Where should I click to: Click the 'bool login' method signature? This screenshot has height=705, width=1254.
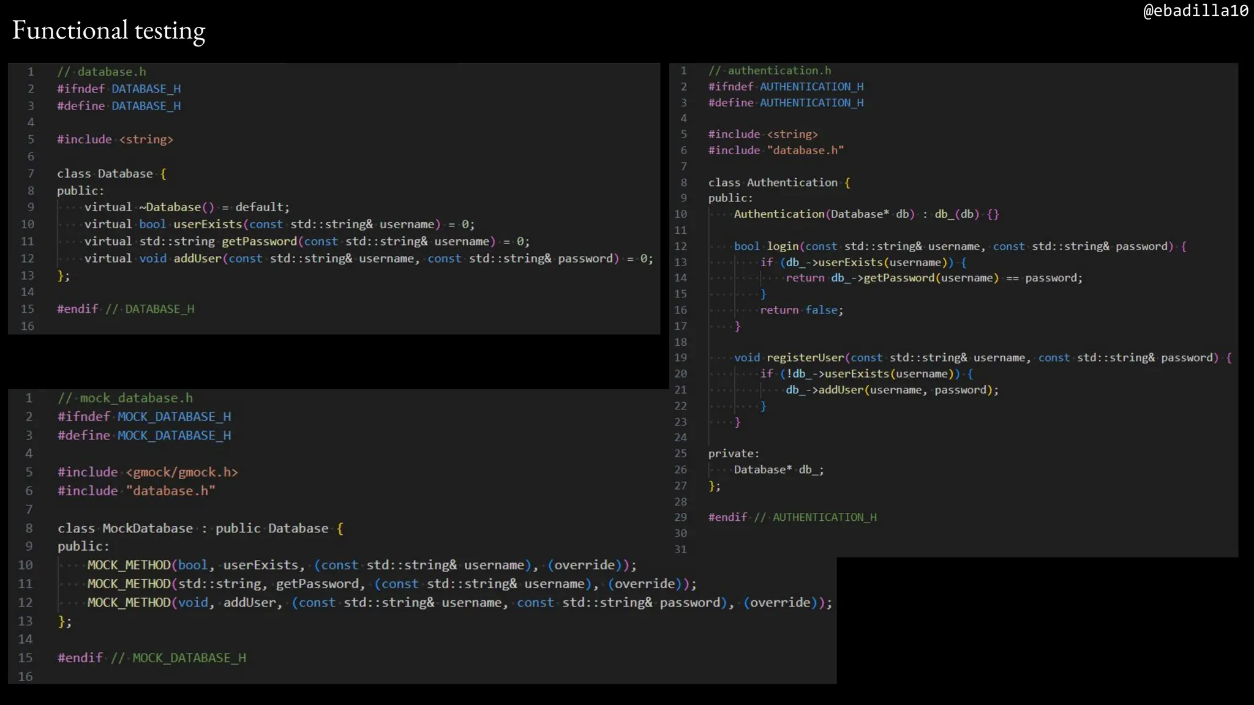(959, 247)
